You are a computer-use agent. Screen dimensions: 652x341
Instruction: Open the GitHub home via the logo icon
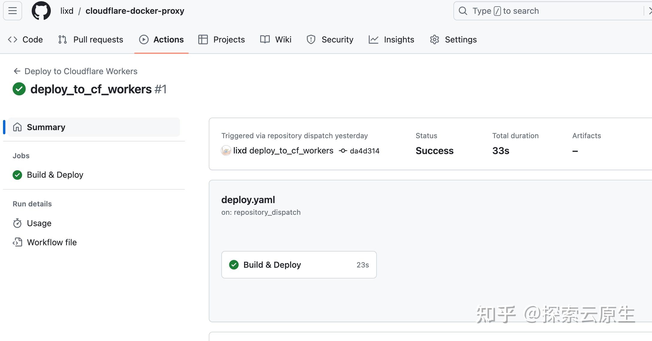(x=41, y=11)
